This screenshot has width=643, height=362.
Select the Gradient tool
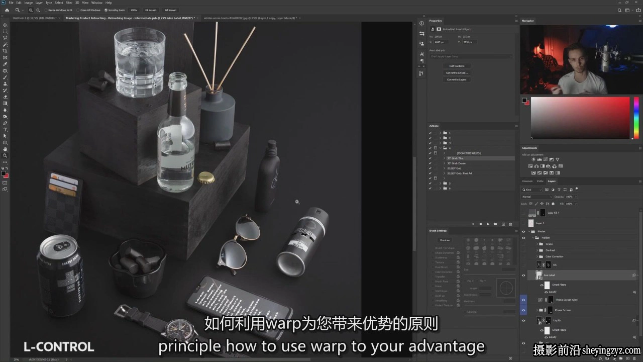[x=5, y=103]
